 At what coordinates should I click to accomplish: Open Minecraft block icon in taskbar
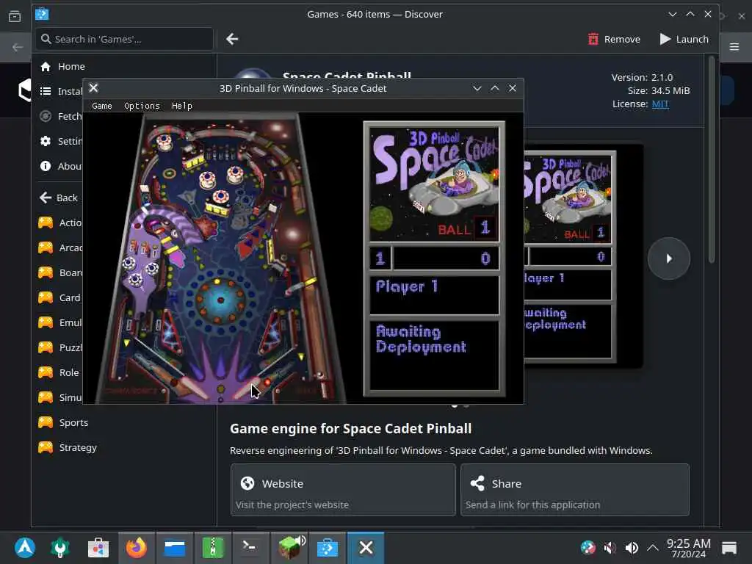click(290, 548)
